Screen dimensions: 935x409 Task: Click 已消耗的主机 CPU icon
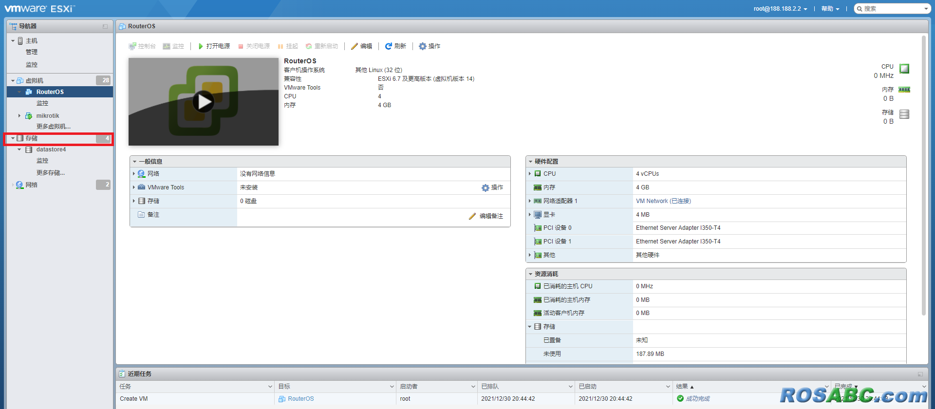538,286
